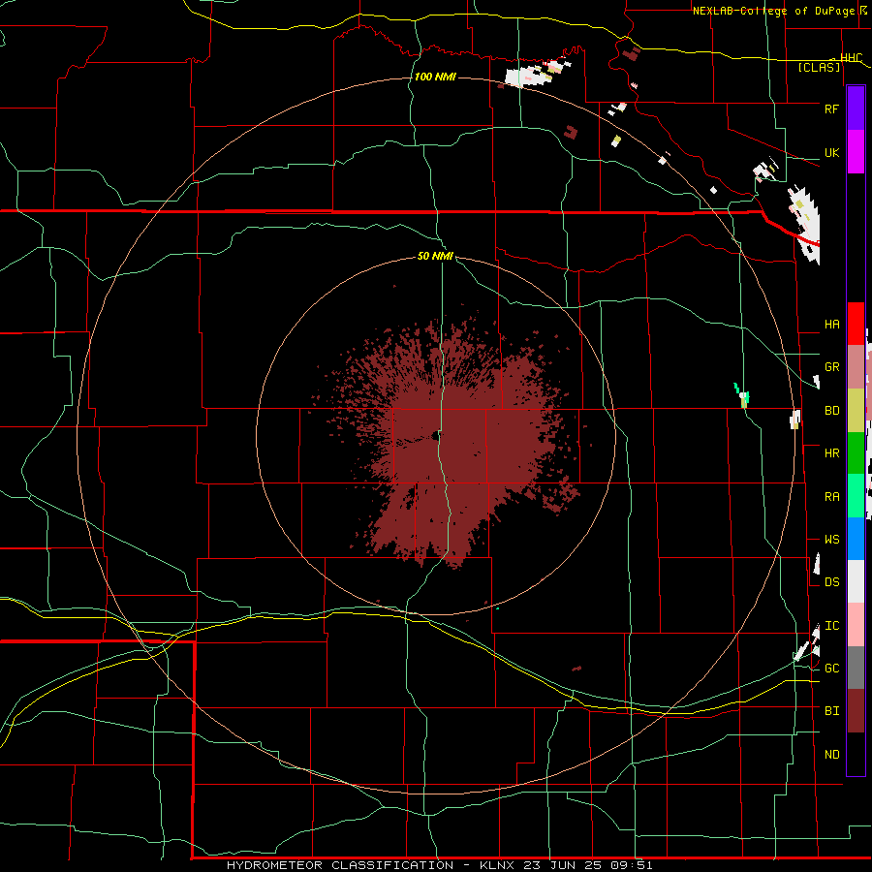Click the 'UK' legend label
Screen dimensions: 872x872
coord(831,152)
